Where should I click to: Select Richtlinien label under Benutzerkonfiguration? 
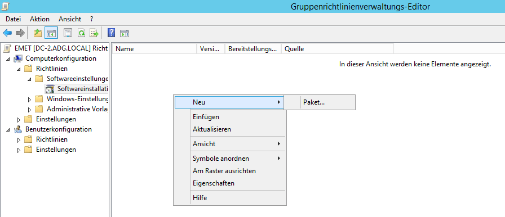click(x=52, y=139)
